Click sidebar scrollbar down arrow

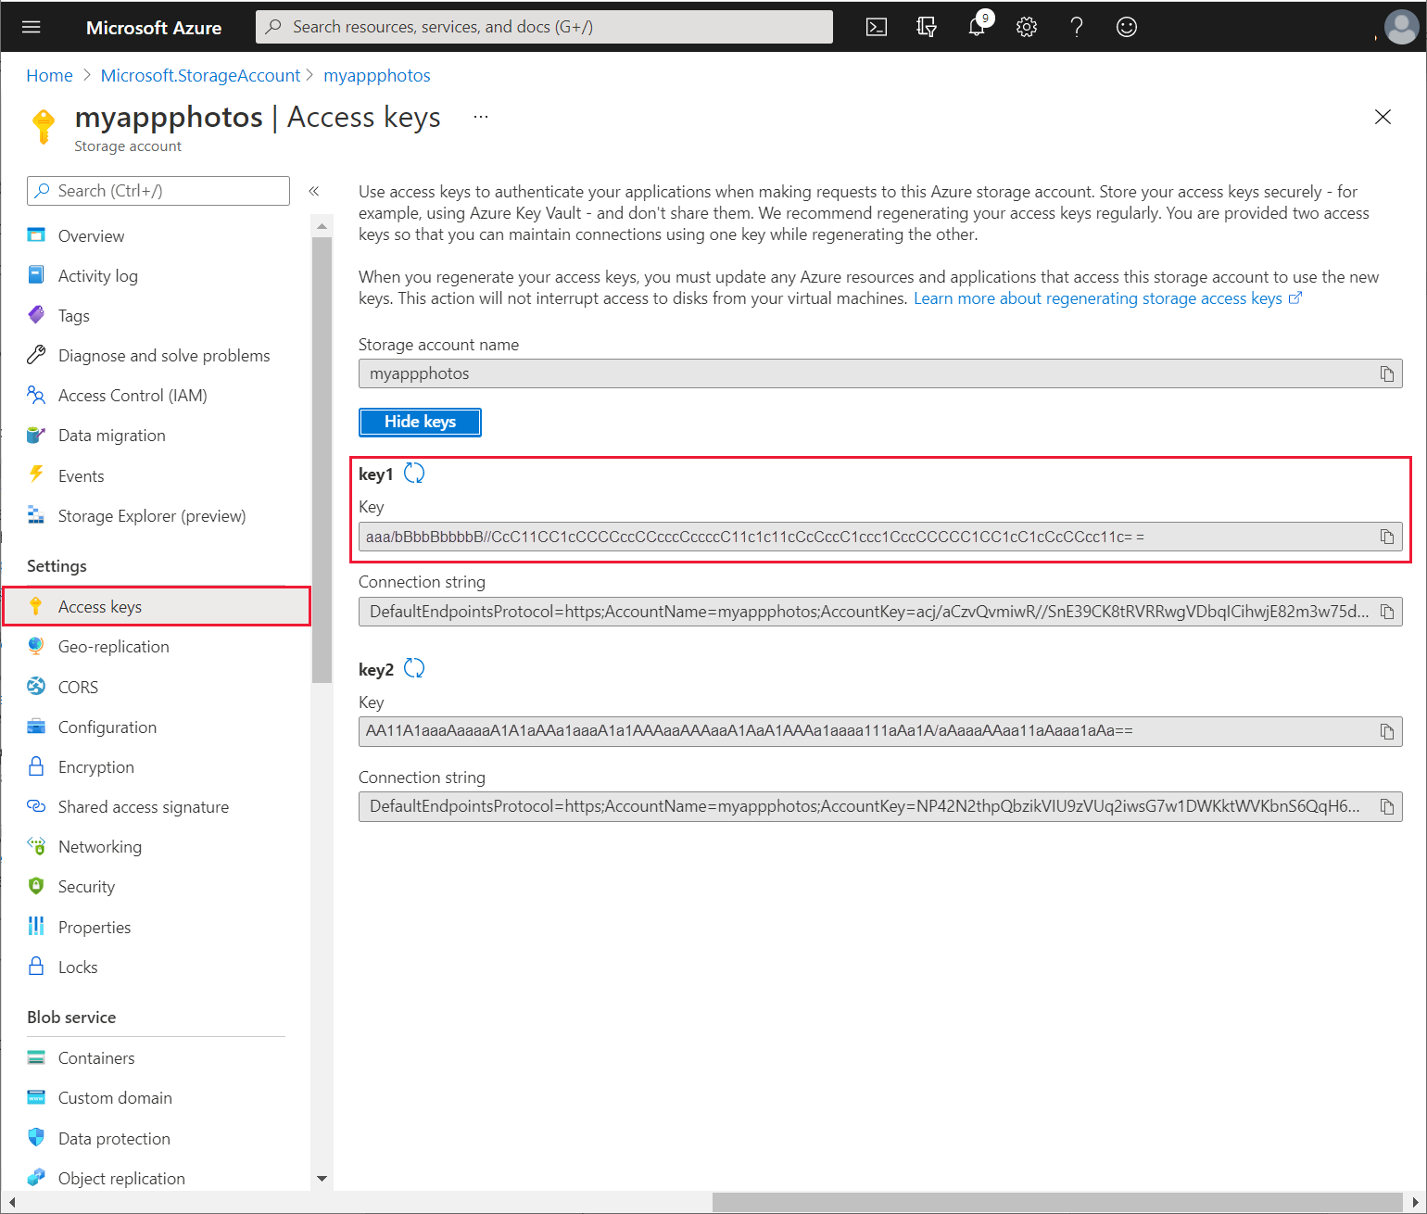click(x=322, y=1179)
